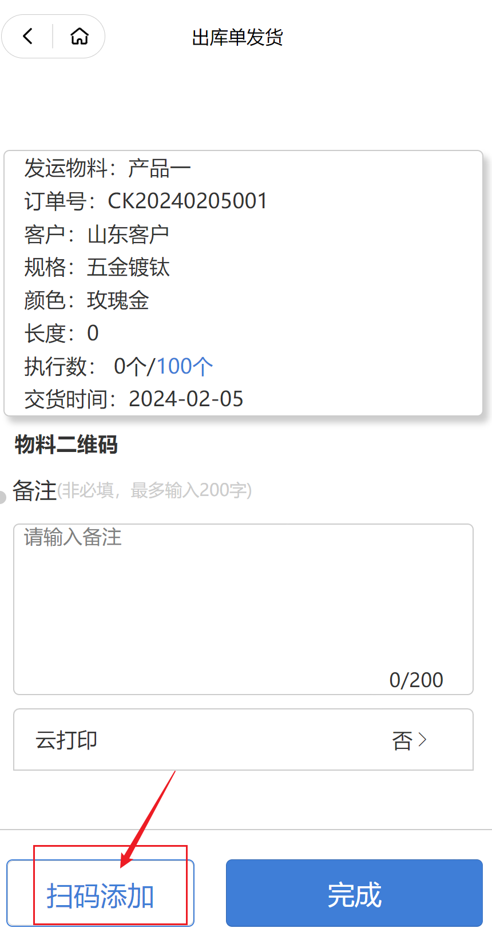This screenshot has height=932, width=492.
Task: Focus the 请输入备注 text area
Action: (x=243, y=609)
